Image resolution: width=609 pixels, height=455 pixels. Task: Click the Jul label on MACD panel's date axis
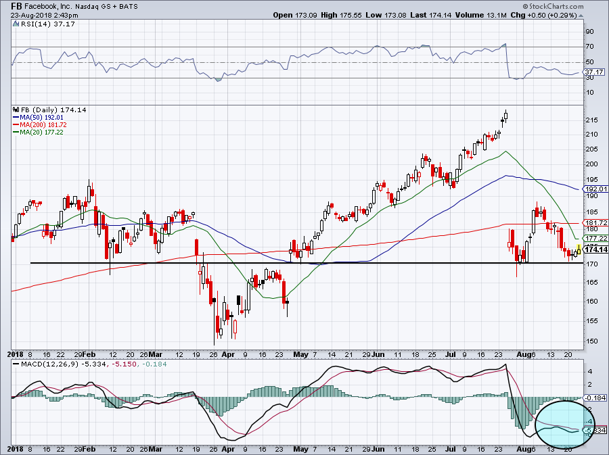[451, 449]
